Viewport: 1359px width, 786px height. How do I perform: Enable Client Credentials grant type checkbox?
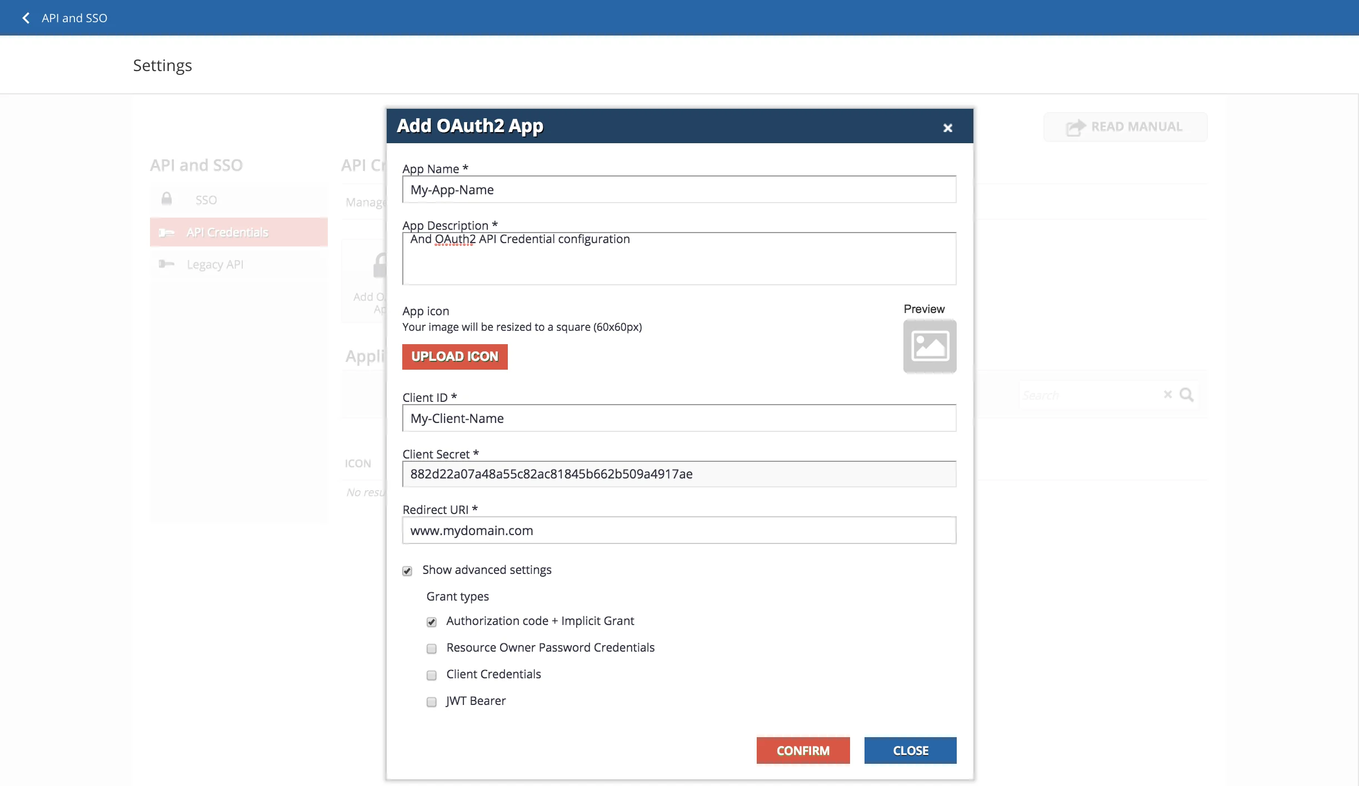click(x=431, y=674)
